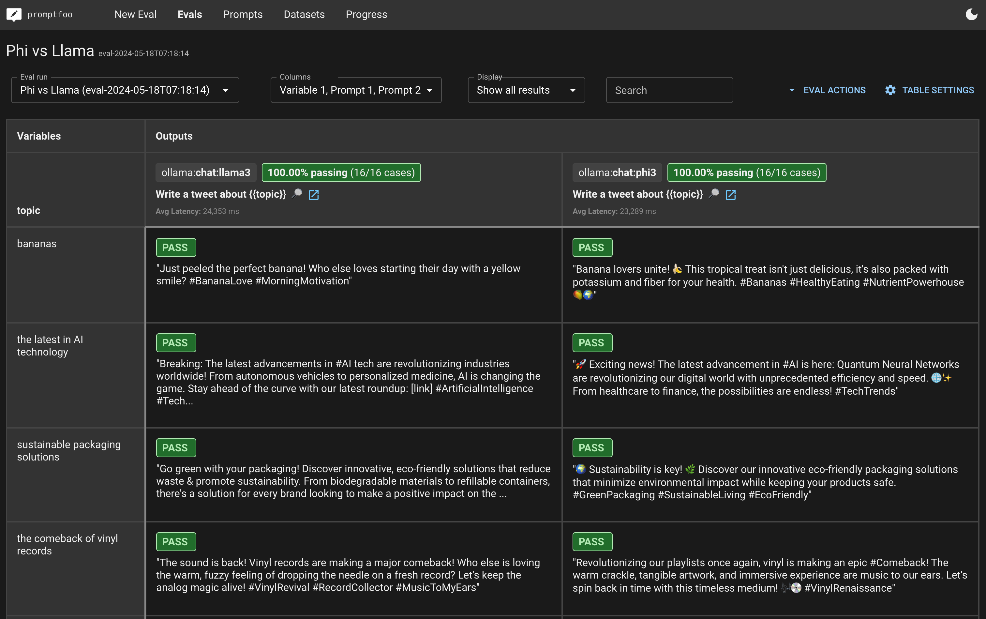
Task: Go to the New Eval tab
Action: coord(135,15)
